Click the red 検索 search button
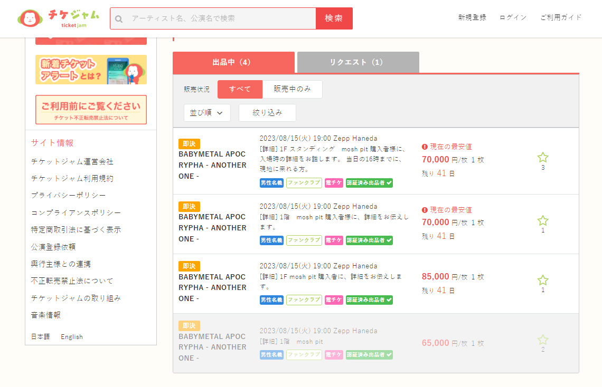602x387 pixels. coord(334,18)
